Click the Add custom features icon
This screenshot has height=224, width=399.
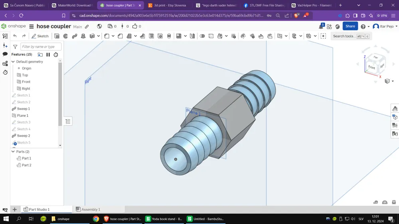click(x=323, y=36)
